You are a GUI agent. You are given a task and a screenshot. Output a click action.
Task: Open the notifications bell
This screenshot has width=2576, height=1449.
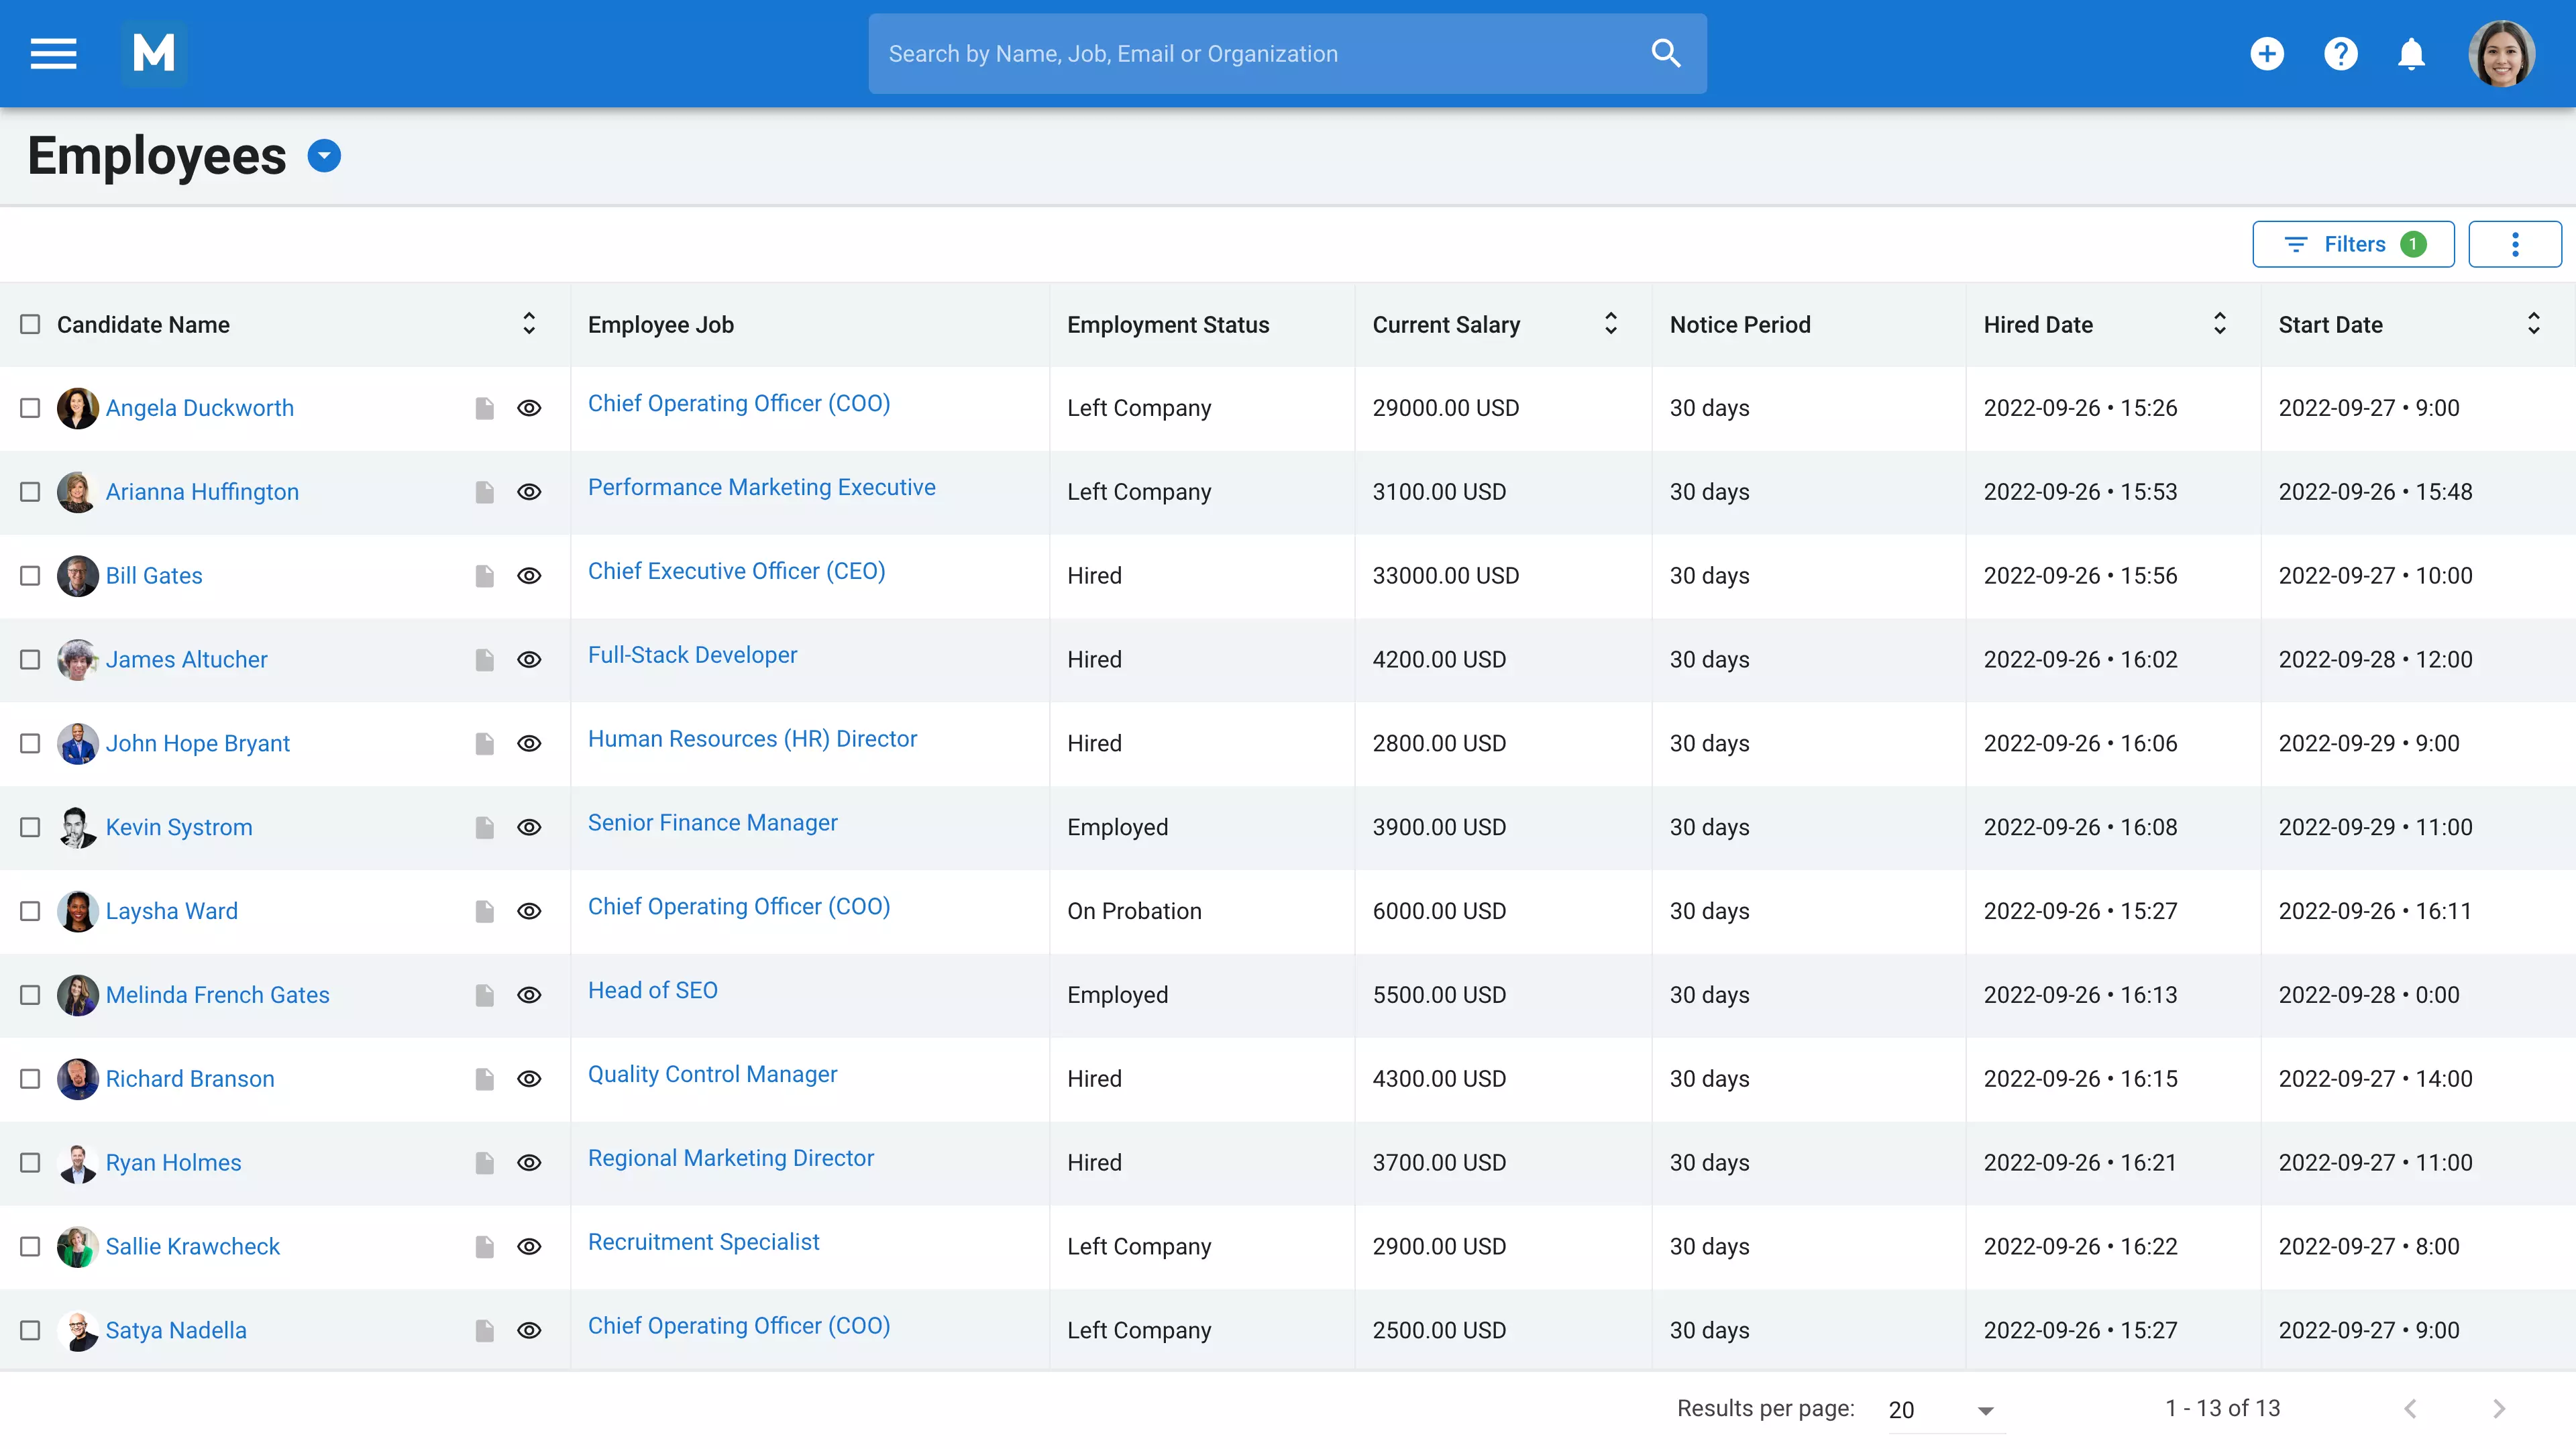coord(2411,53)
